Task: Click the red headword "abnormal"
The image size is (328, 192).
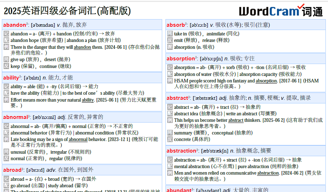Action: 15,117
